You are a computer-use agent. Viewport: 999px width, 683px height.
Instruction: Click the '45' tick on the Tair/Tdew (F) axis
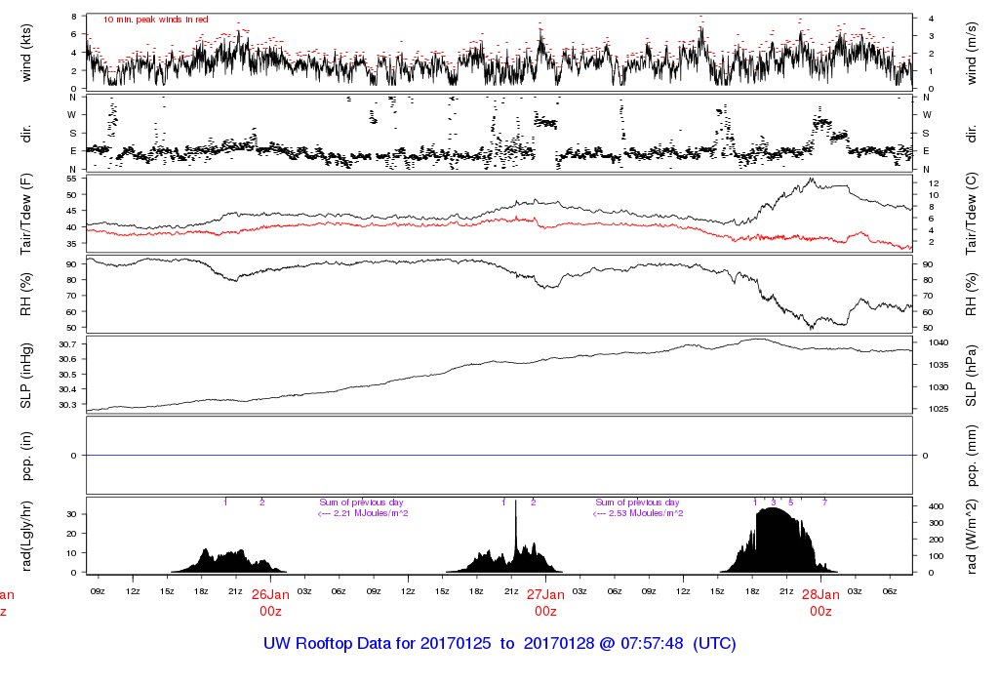coord(71,211)
